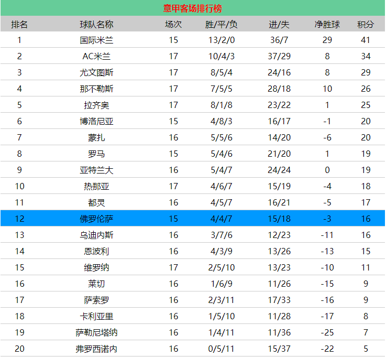The image size is (386, 357).
Task: Click the 卡利亚里 team name
Action: point(96,316)
